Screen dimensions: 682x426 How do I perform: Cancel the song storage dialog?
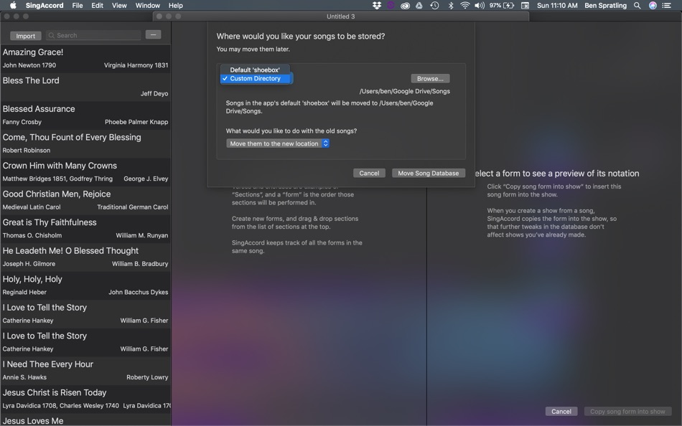(x=369, y=173)
